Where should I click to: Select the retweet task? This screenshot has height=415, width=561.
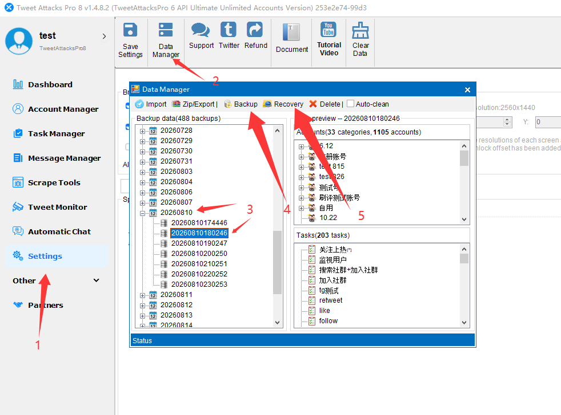point(331,300)
